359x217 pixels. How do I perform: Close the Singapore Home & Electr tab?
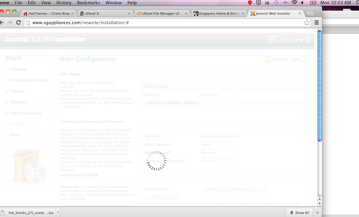243,13
